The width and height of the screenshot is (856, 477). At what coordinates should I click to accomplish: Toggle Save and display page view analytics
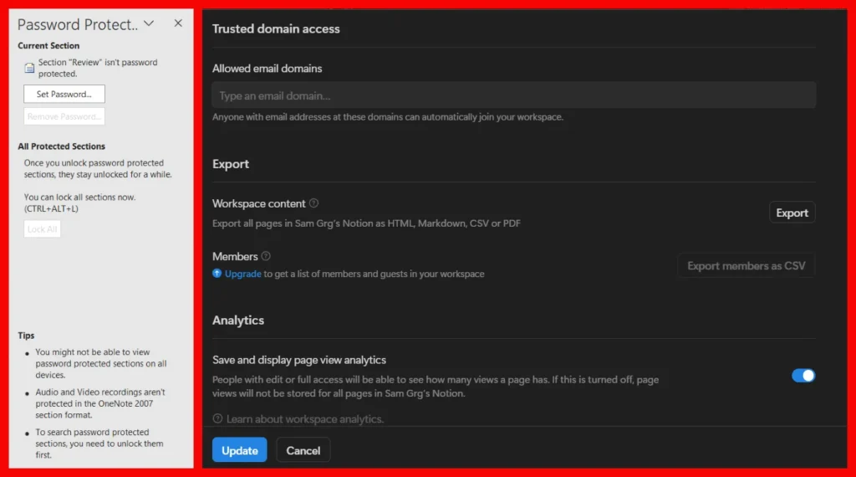[x=803, y=376]
